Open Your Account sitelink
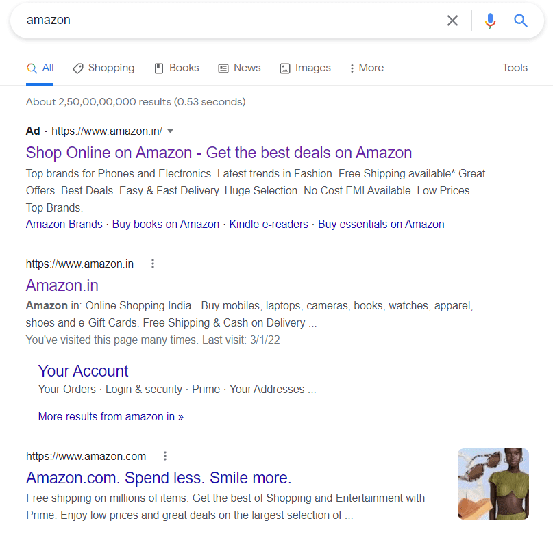Viewport: 553px width, 536px height. (x=83, y=371)
